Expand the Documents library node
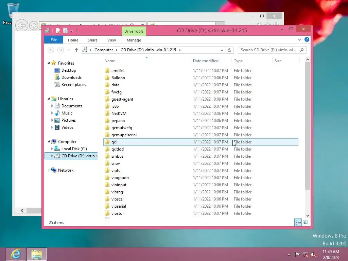 pyautogui.click(x=52, y=106)
